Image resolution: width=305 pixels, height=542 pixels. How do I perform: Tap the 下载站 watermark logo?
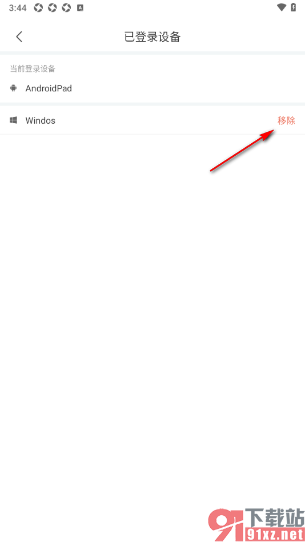coord(274,516)
